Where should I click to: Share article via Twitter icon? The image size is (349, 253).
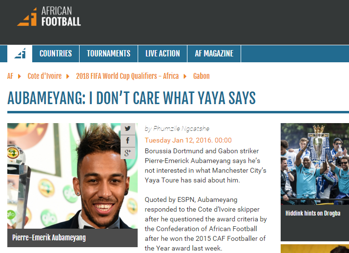(x=128, y=129)
